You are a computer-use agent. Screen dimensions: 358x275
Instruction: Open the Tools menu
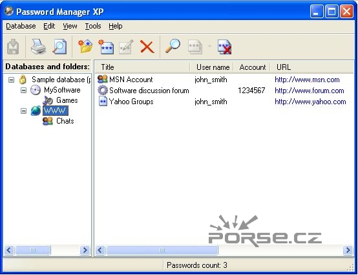[x=93, y=26]
